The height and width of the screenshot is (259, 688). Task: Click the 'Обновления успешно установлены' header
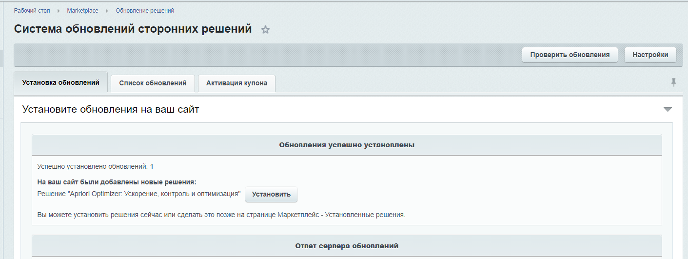347,145
